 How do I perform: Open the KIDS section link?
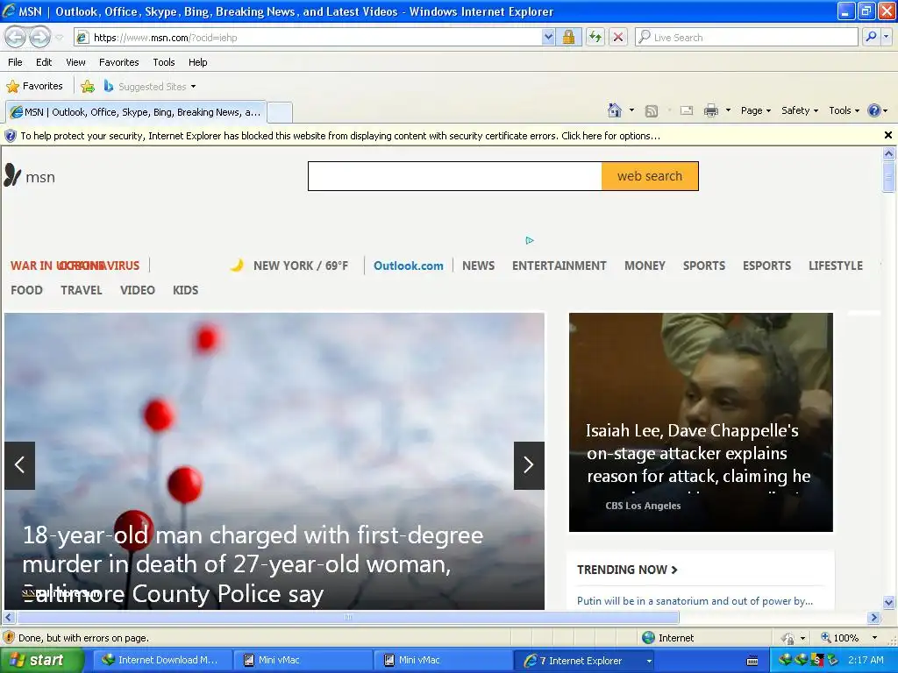(x=186, y=290)
